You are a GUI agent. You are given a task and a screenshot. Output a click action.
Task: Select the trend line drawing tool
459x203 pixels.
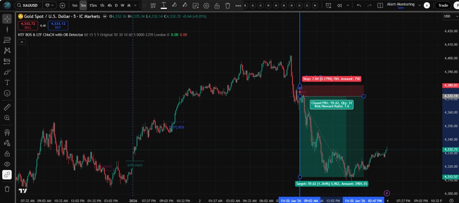click(x=7, y=29)
